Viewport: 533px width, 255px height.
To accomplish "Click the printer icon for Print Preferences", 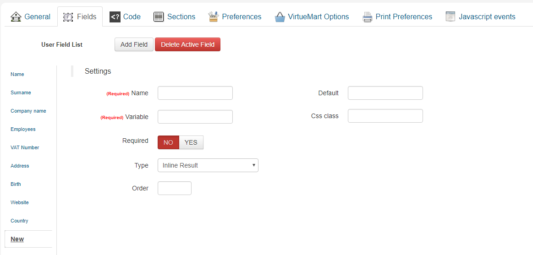I will (367, 16).
